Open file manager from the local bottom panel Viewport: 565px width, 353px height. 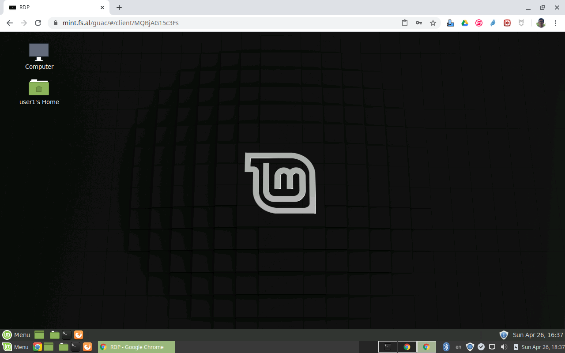point(64,347)
